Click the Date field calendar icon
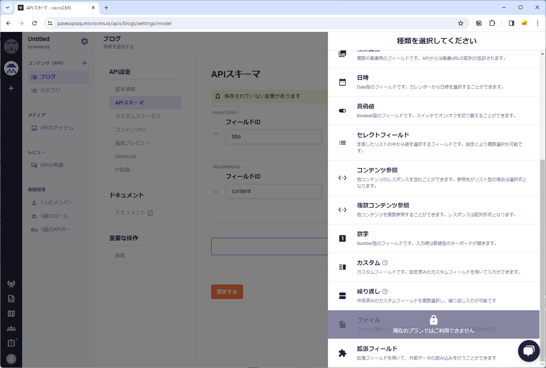This screenshot has height=368, width=546. pyautogui.click(x=342, y=82)
